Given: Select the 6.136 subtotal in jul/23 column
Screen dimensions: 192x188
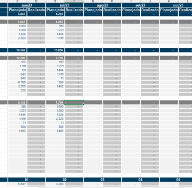Looking at the screenshot, I should pos(55,58).
